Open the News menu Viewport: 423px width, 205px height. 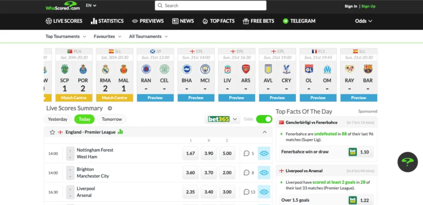point(183,21)
